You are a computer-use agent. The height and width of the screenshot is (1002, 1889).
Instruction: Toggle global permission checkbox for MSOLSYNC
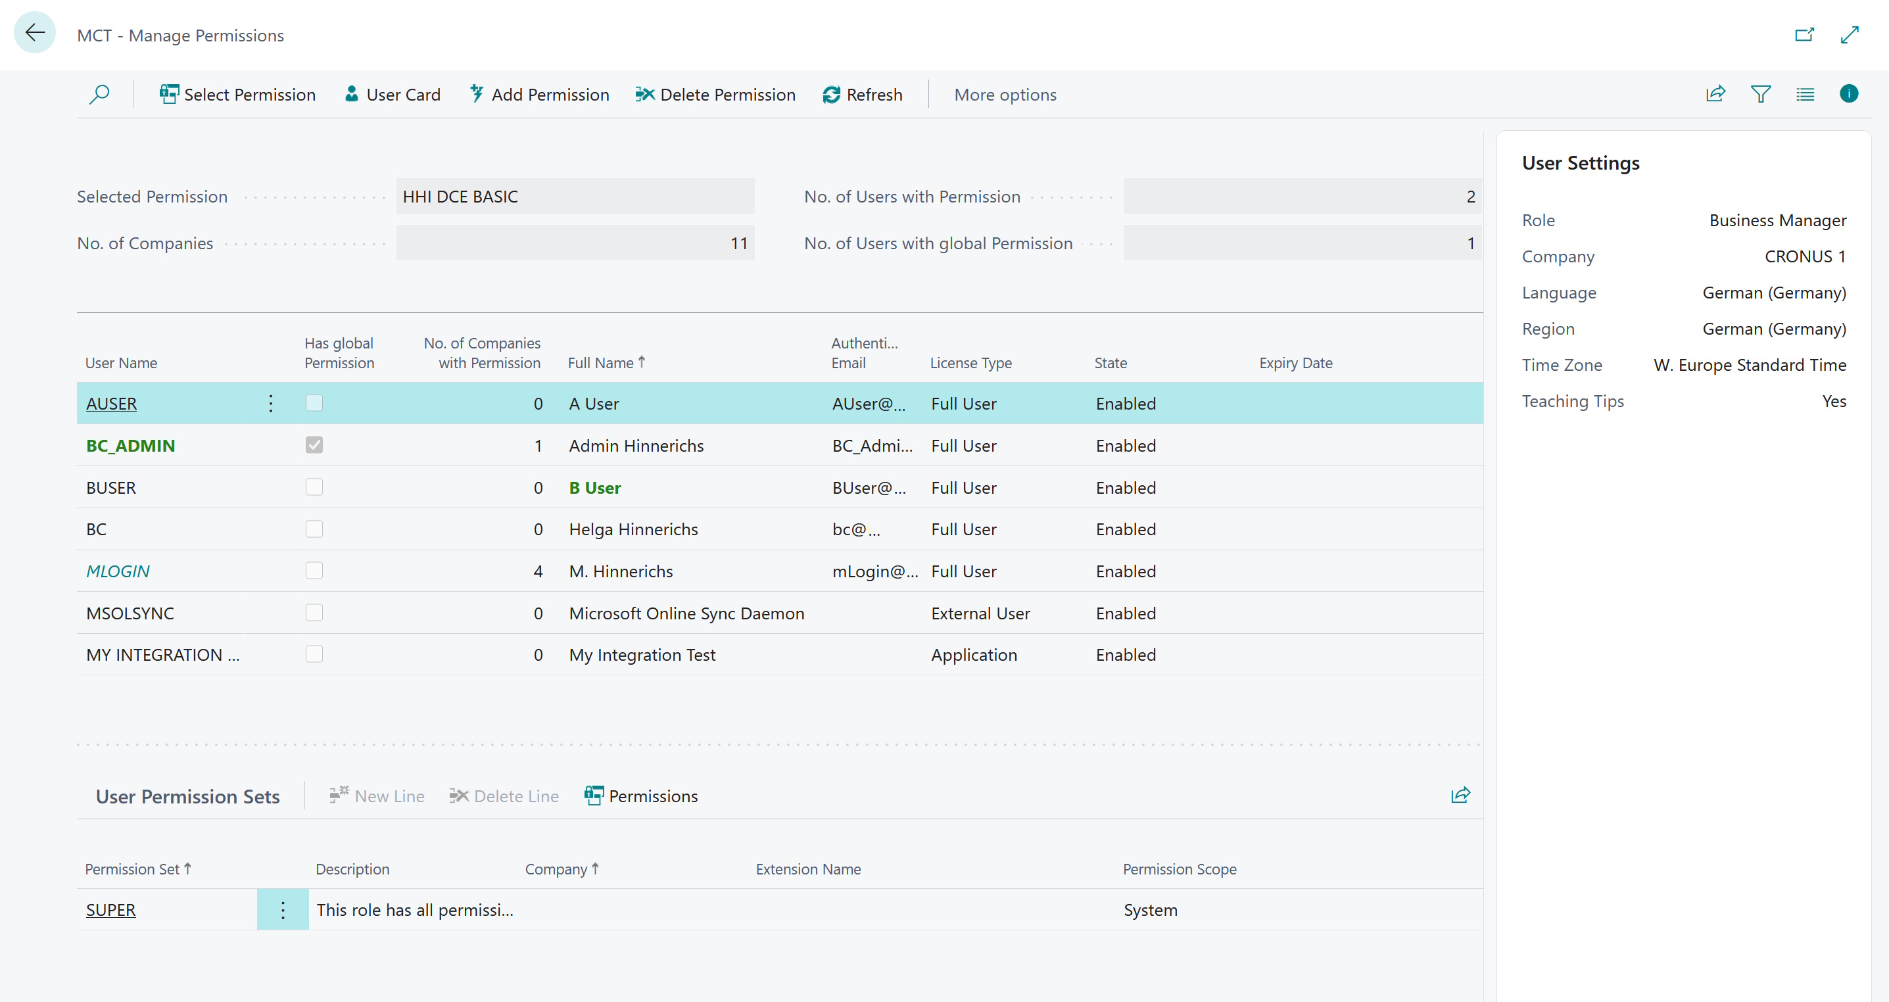[314, 613]
